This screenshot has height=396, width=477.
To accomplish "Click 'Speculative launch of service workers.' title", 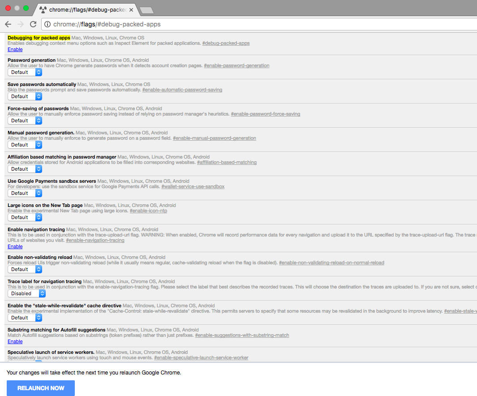I will tap(51, 352).
